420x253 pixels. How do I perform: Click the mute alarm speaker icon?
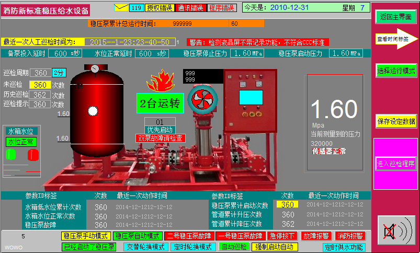click(x=395, y=232)
